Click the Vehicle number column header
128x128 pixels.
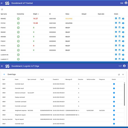point(91,80)
